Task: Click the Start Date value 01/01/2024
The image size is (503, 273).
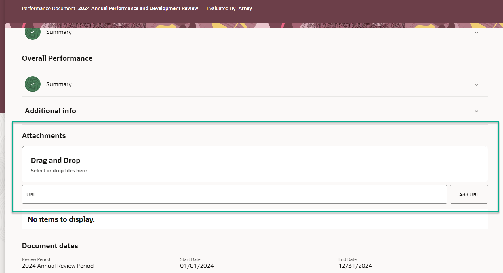Action: [197, 266]
